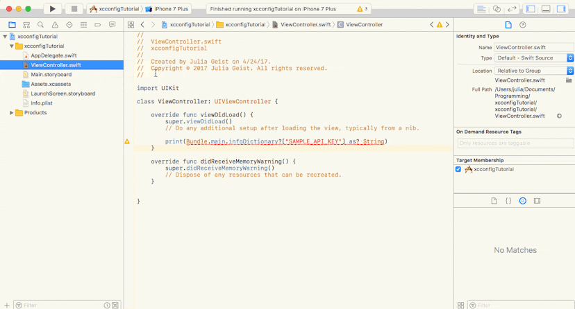Click the warnings count indicator in the toolbar
The width and height of the screenshot is (575, 309).
[362, 9]
